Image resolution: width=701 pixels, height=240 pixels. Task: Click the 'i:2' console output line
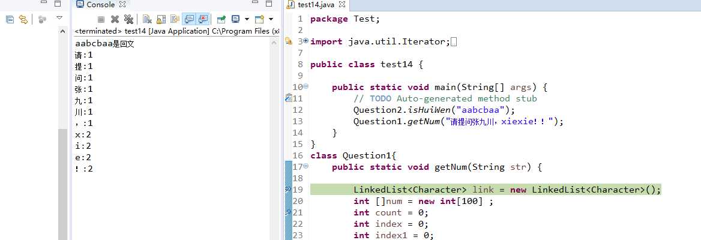click(x=83, y=146)
